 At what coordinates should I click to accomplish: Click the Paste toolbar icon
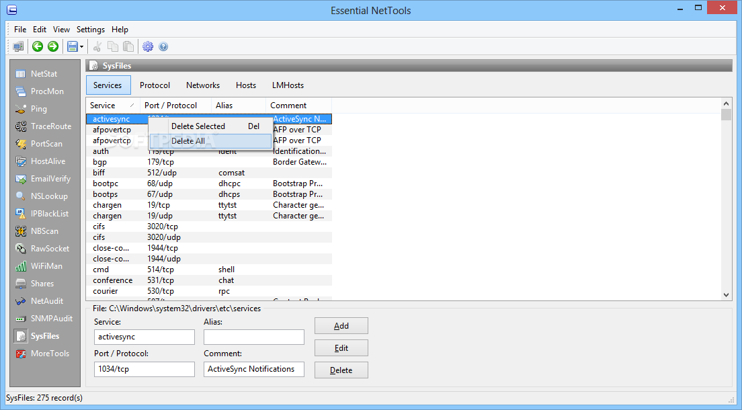coord(128,46)
